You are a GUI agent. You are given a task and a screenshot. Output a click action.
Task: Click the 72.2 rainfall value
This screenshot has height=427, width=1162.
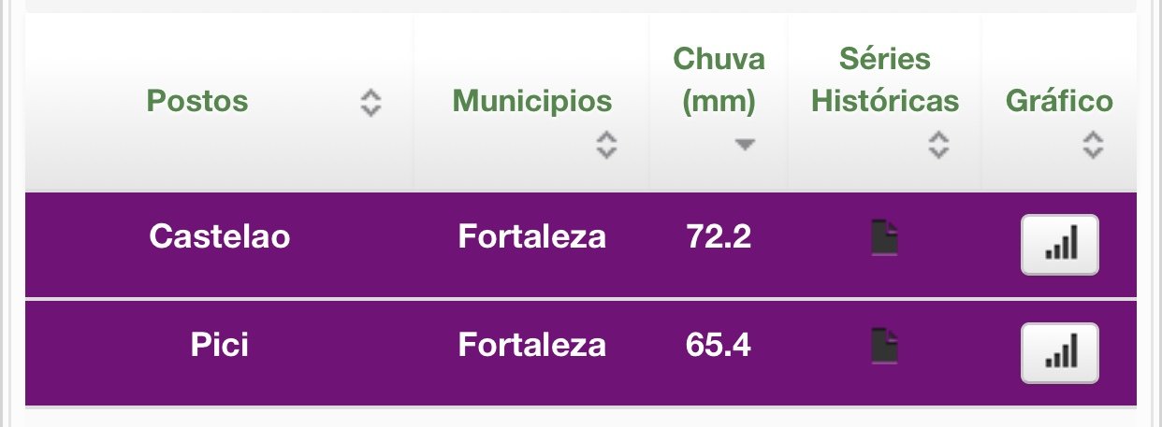pyautogui.click(x=719, y=237)
